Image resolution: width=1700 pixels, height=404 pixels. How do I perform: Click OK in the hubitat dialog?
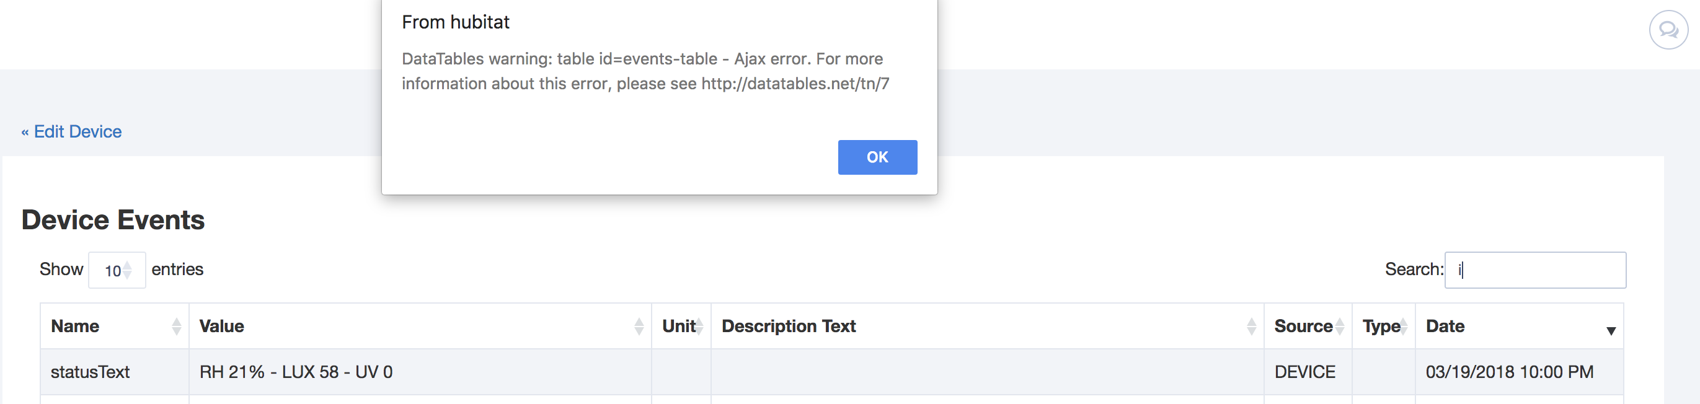tap(877, 157)
